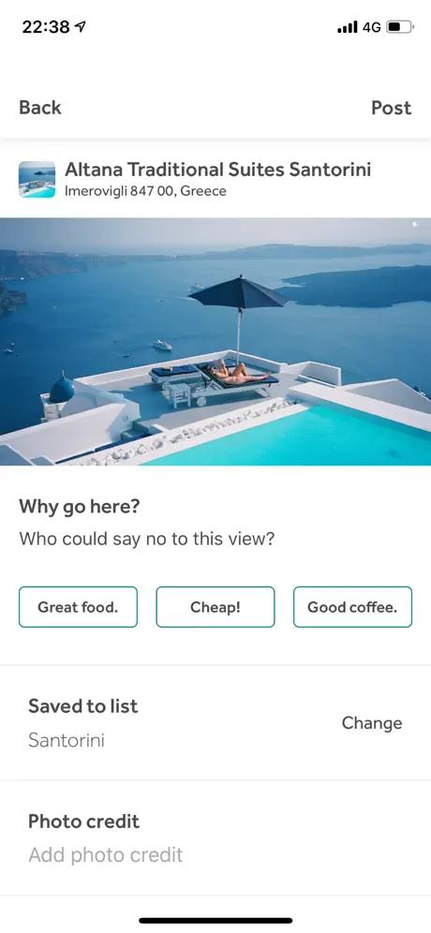This screenshot has height=933, width=431.
Task: Change the saved list
Action: pyautogui.click(x=372, y=723)
